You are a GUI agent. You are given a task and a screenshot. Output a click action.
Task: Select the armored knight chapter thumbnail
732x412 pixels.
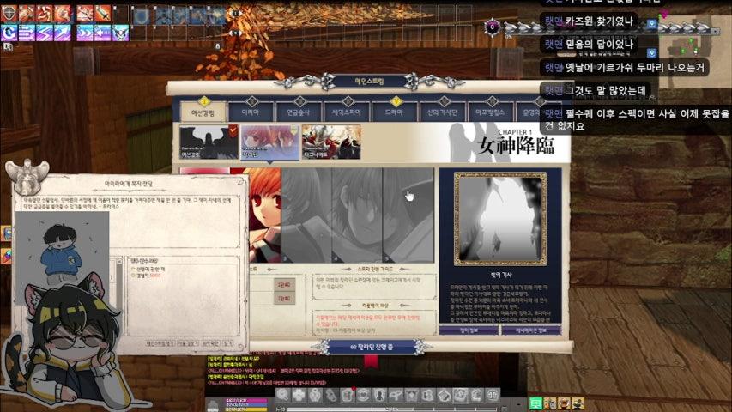point(331,142)
